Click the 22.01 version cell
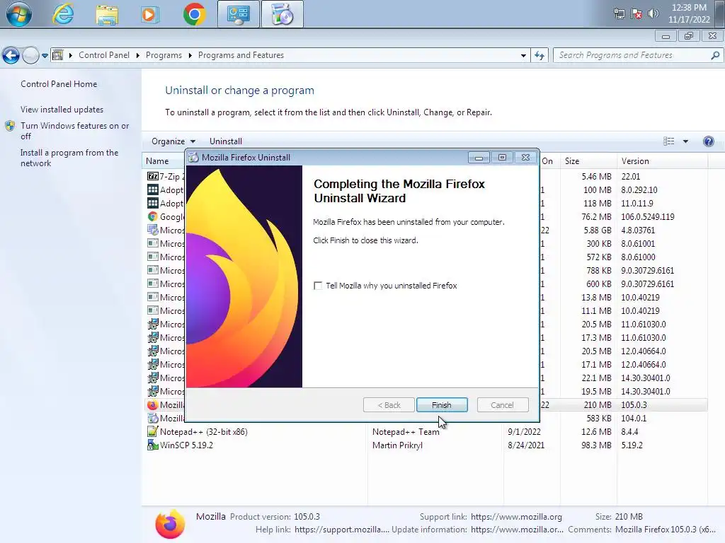 [631, 176]
